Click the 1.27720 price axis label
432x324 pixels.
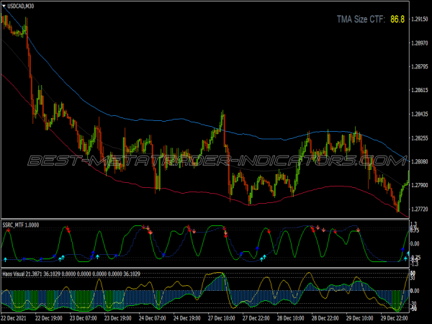click(x=419, y=208)
